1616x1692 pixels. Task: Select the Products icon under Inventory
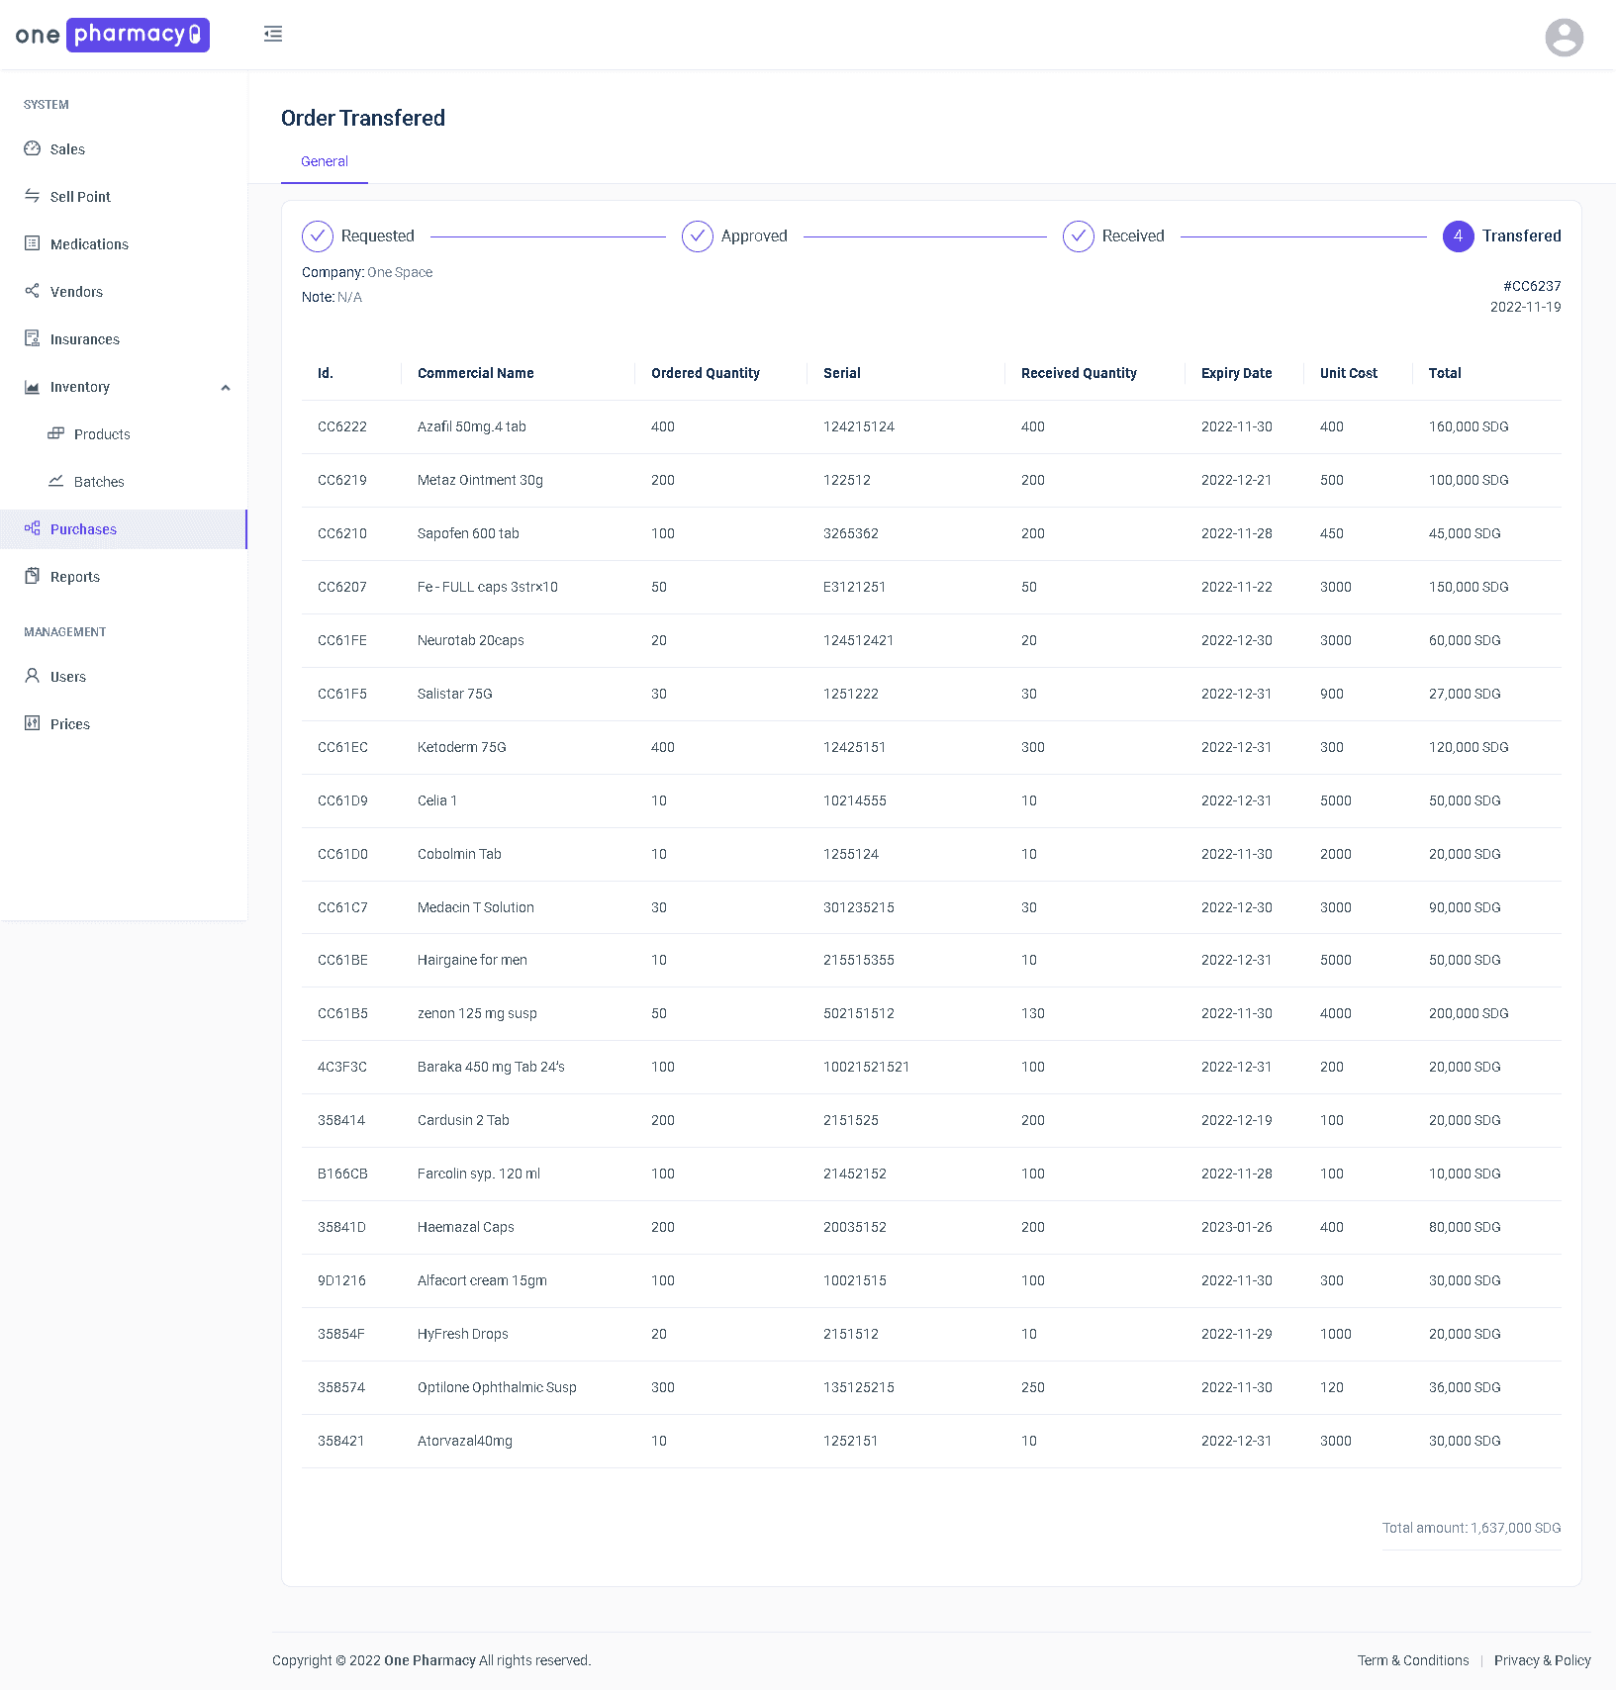(x=57, y=433)
